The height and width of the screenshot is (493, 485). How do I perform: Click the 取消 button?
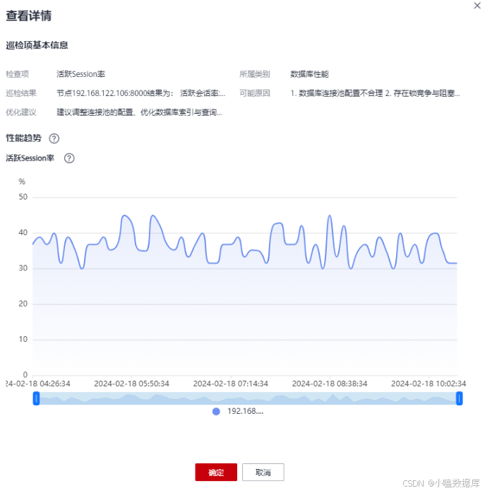[x=263, y=472]
